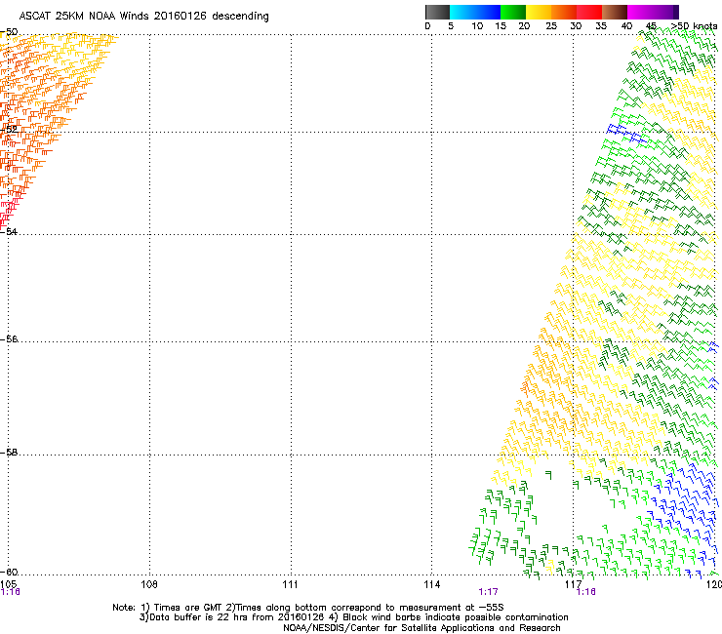Click the '-52' latitude axis label

coord(9,130)
